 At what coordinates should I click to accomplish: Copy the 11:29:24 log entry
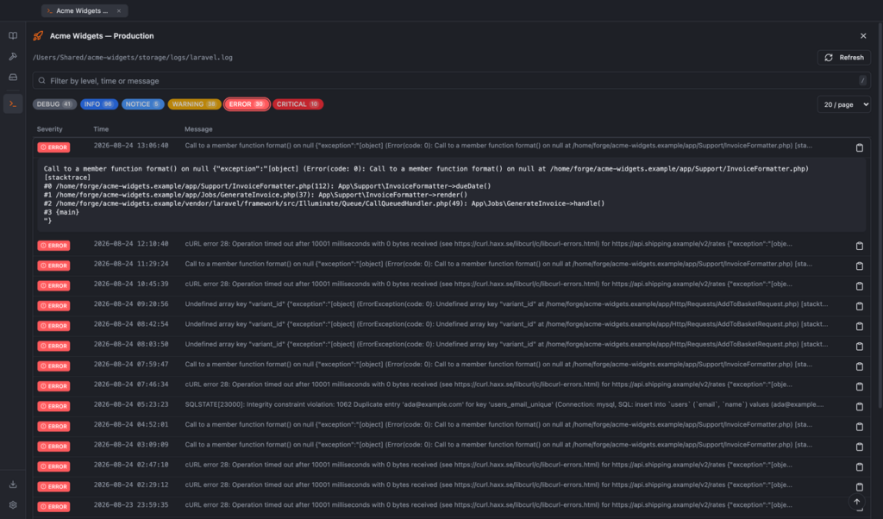point(860,266)
